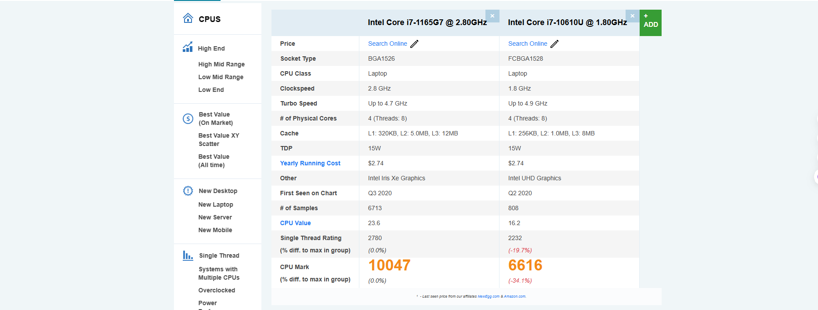Open the Overclocked chart link

pyautogui.click(x=217, y=290)
